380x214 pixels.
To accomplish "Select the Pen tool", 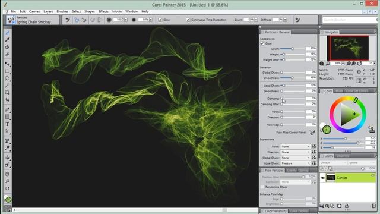I will point(7,109).
